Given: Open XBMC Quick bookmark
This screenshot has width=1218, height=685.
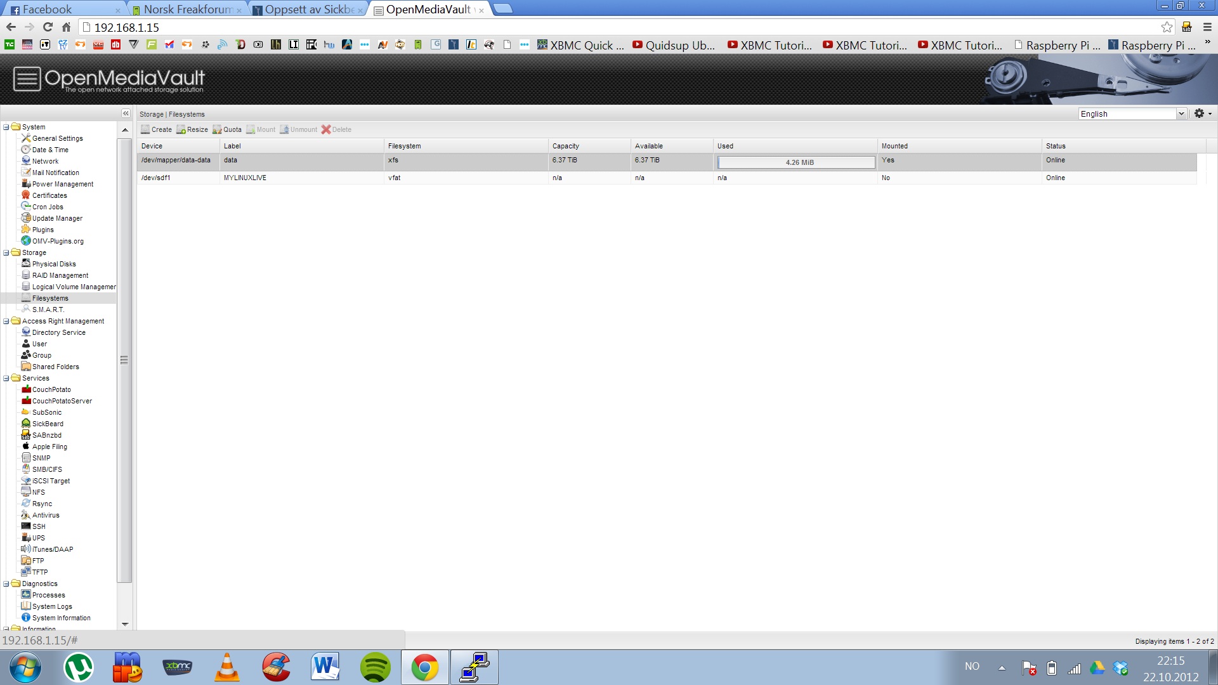Looking at the screenshot, I should tap(580, 45).
